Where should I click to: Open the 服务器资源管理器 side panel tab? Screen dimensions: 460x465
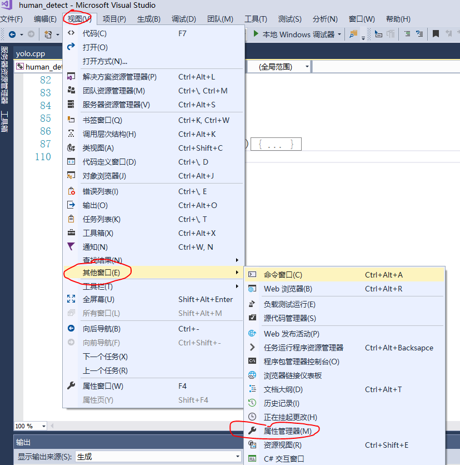coord(4,75)
